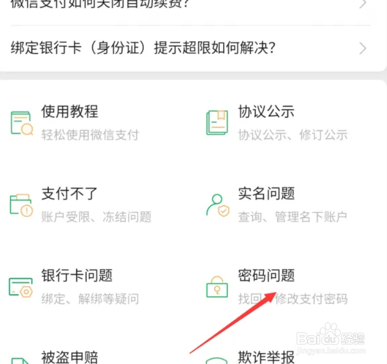This screenshot has height=364, width=387.
Task: Open the 使用教程 tutorial icon
Action: [22, 123]
